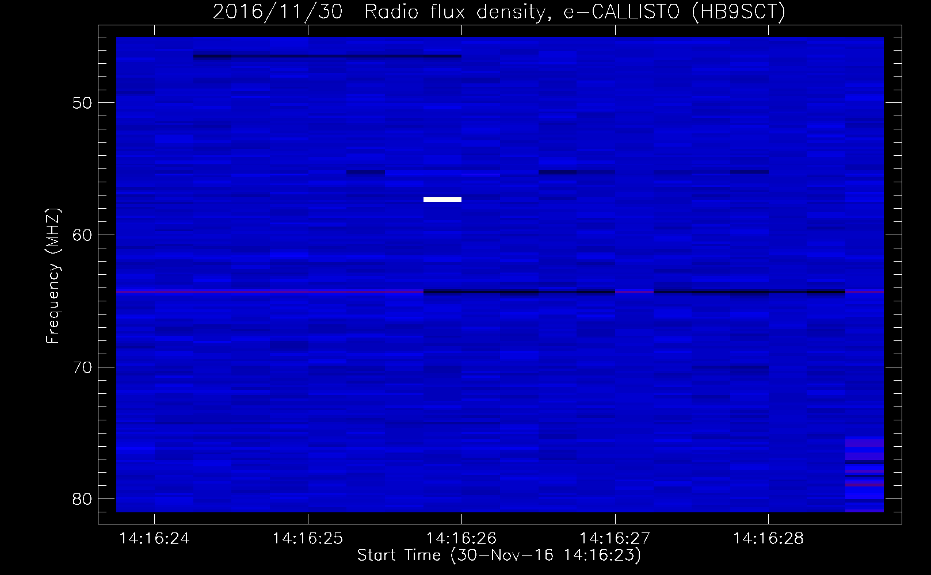Click the 'Start Time (30-Nov-16 14:16:23)' label
931x575 pixels.
point(499,555)
